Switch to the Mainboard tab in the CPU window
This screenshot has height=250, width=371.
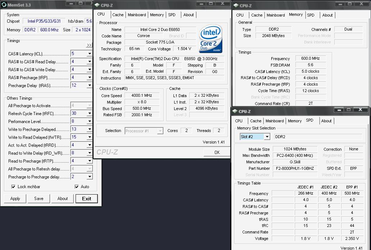coord(137,15)
